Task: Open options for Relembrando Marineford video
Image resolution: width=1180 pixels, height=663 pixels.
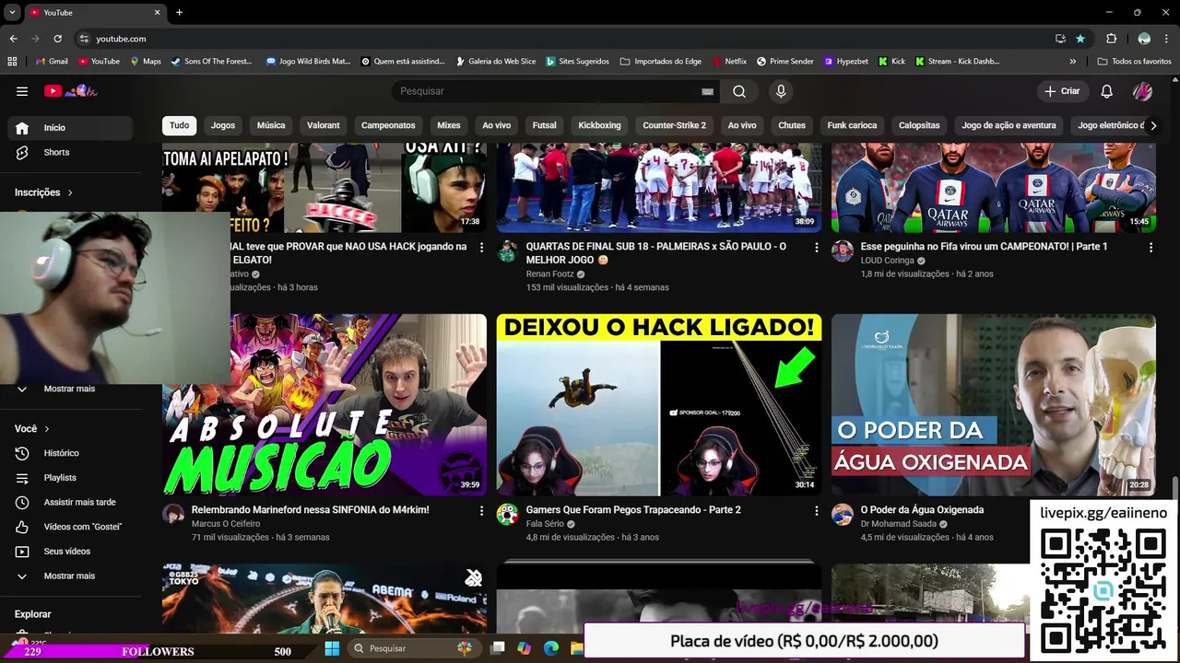Action: pyautogui.click(x=481, y=510)
